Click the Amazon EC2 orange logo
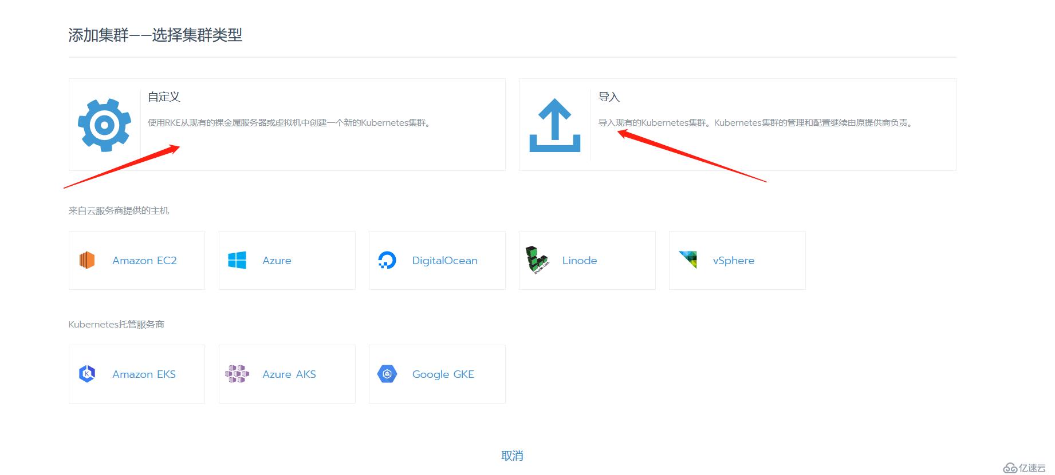 (x=87, y=260)
